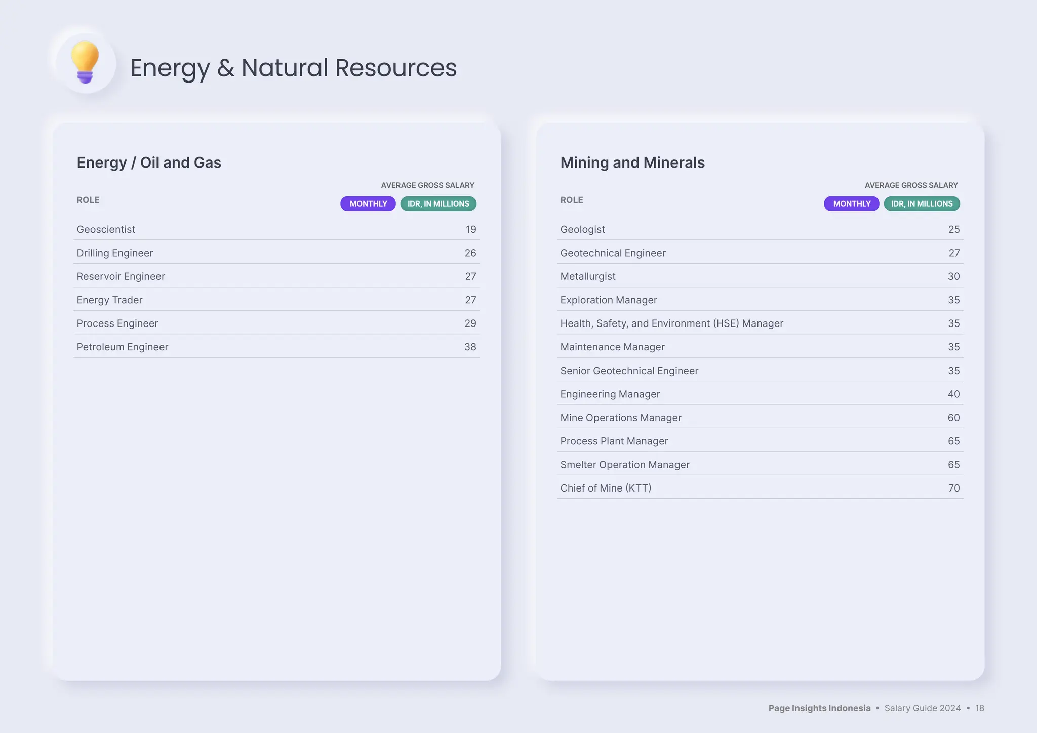Click AVERAGE GROSS SALARY label in Mining table
Image resolution: width=1037 pixels, height=733 pixels.
click(911, 185)
